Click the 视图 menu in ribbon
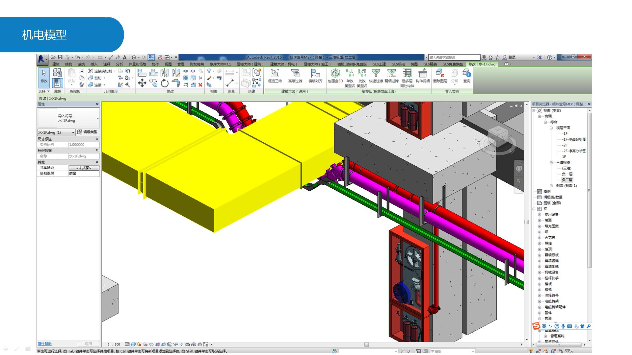Viewport: 632px width, 355px height. 169,64
